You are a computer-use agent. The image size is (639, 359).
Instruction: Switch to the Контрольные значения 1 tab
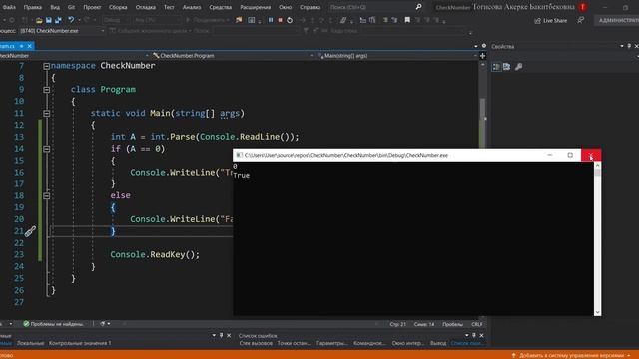(x=80, y=343)
